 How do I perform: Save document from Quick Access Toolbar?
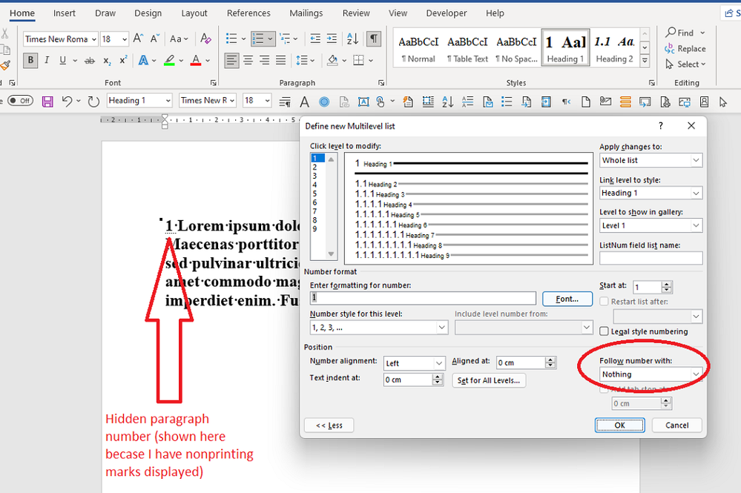(x=47, y=101)
